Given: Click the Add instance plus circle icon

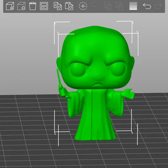Looking at the screenshot, I should (x=83, y=6).
